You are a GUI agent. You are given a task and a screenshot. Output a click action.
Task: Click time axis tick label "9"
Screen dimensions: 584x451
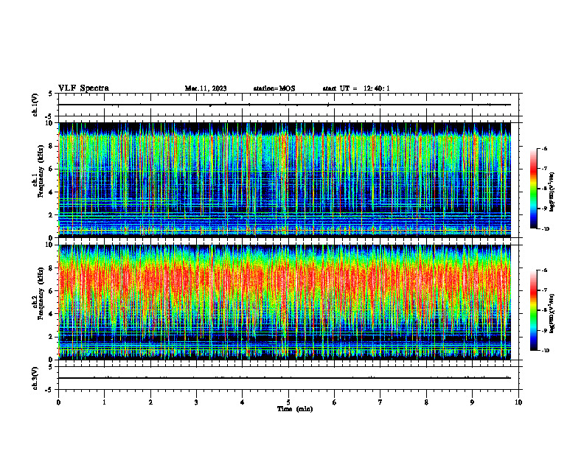coord(472,402)
